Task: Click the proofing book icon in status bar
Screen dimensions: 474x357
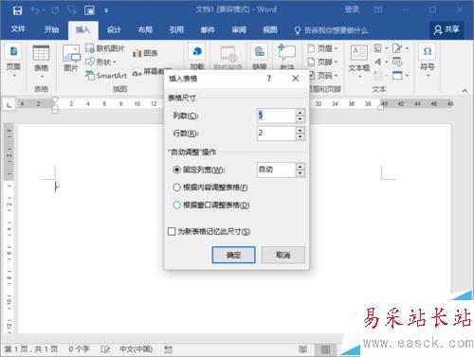Action: tap(105, 349)
